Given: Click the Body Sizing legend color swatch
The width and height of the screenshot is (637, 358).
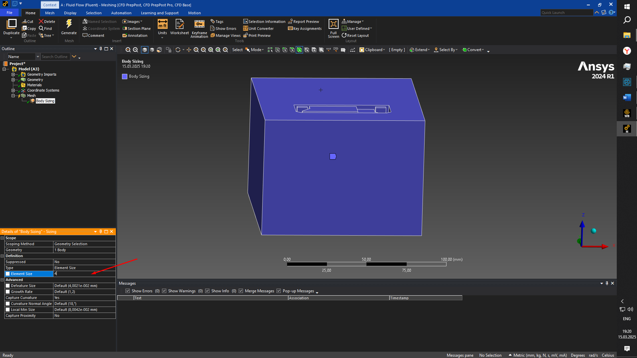Looking at the screenshot, I should [x=124, y=76].
